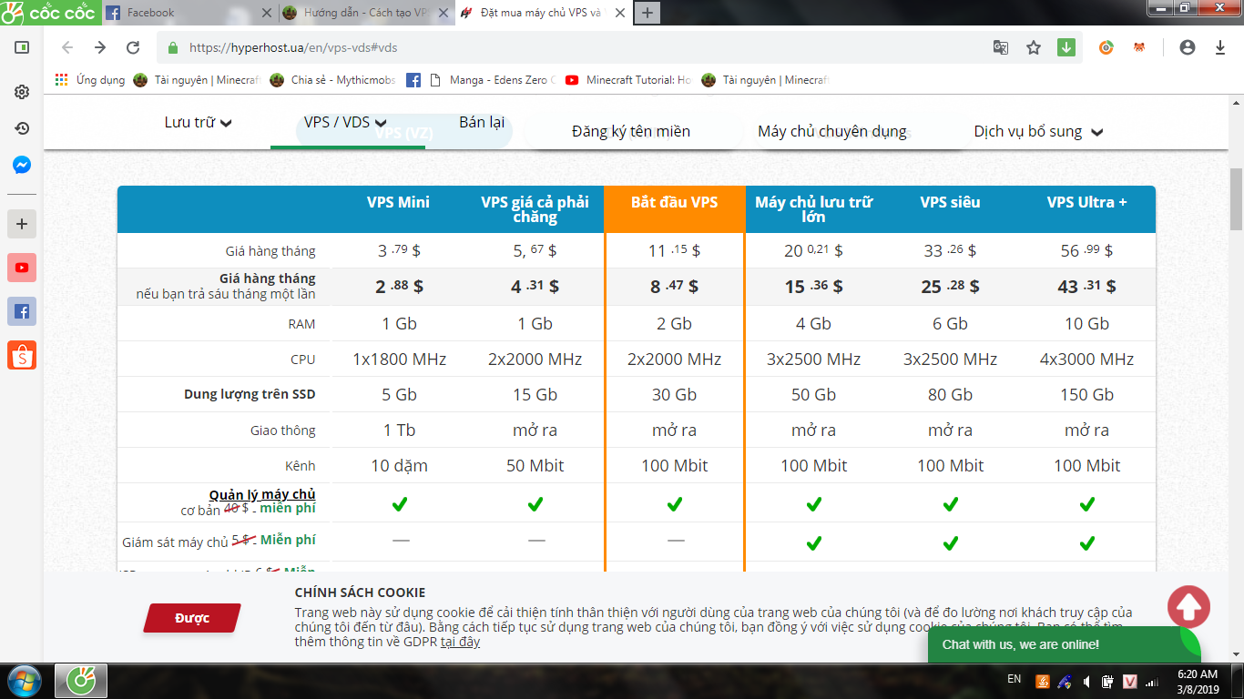Screen dimensions: 1244x699
Task: Expand the Dịch vụ bổ sung menu
Action: click(1038, 131)
